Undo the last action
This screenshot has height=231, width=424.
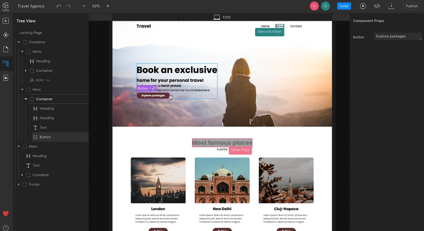tap(59, 6)
